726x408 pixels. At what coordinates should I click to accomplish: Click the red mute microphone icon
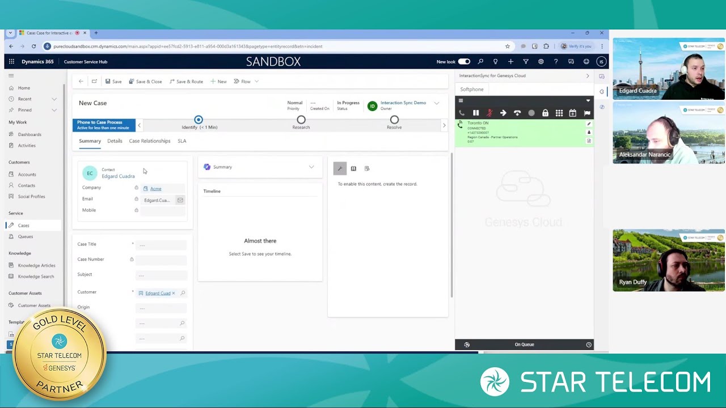[489, 113]
